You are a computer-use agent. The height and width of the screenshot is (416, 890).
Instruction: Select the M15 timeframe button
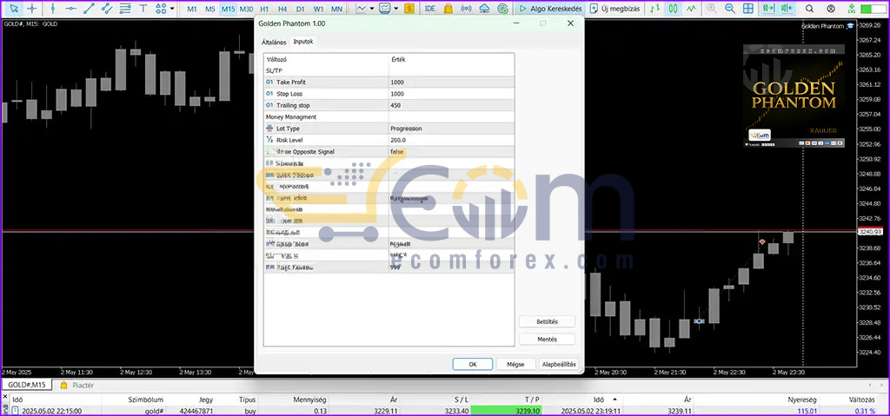229,9
